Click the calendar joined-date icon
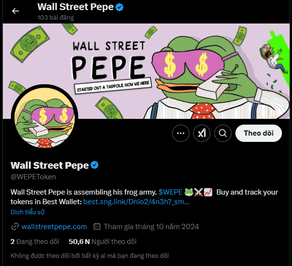292x266 pixels. tap(97, 227)
